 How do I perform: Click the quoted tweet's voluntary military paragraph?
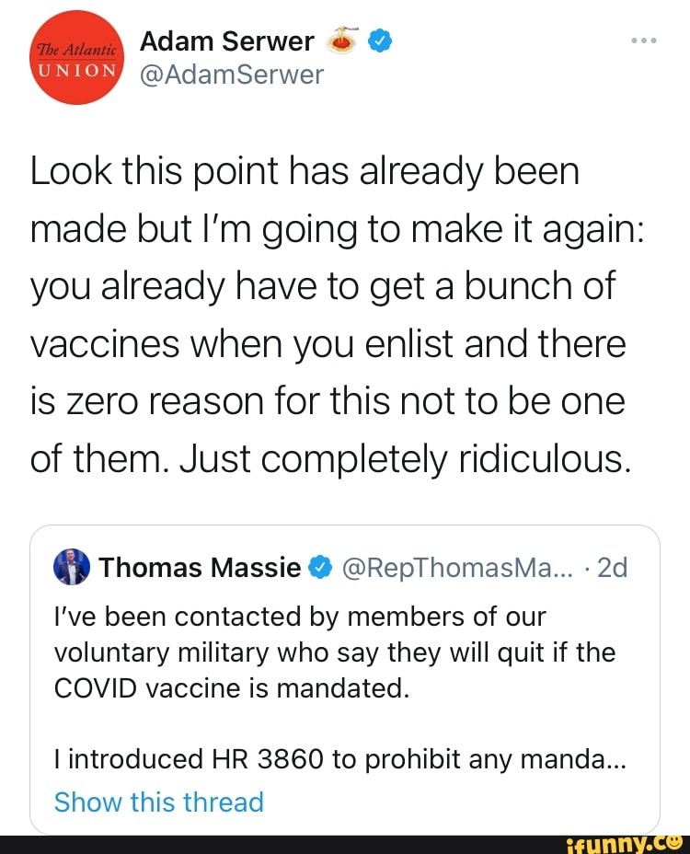coord(335,652)
